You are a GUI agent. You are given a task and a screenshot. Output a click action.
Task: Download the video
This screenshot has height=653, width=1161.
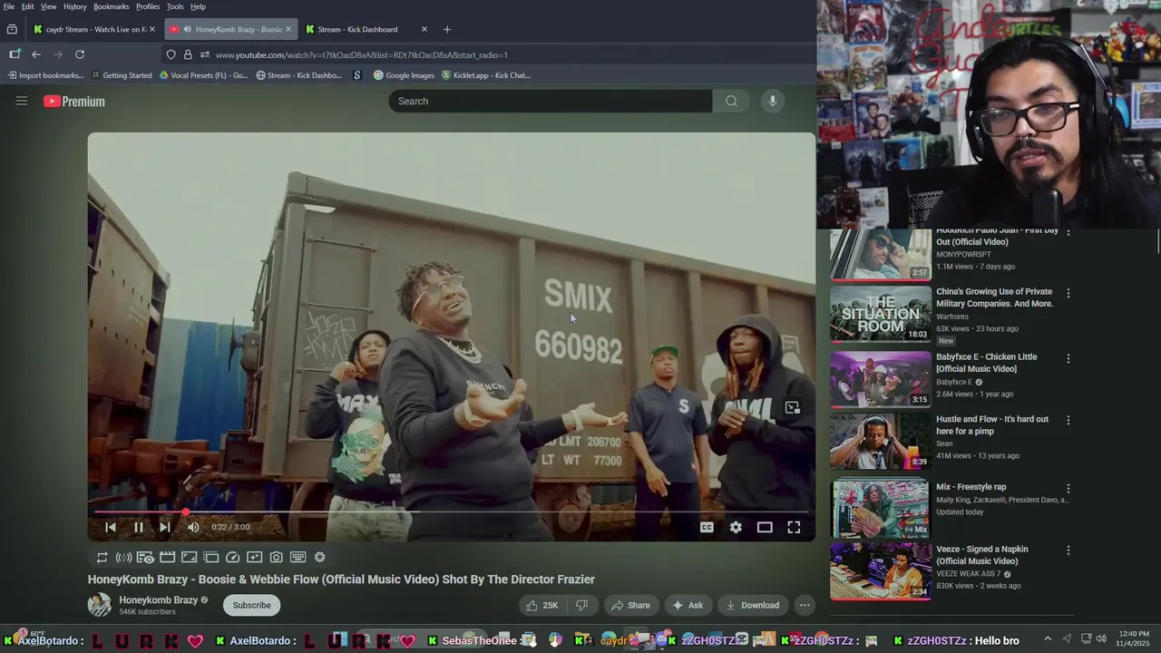[x=753, y=605]
